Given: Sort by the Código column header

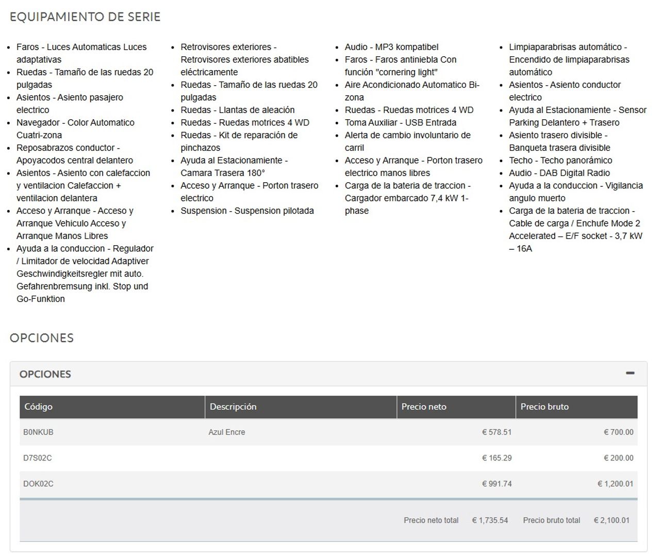Looking at the screenshot, I should pyautogui.click(x=39, y=407).
